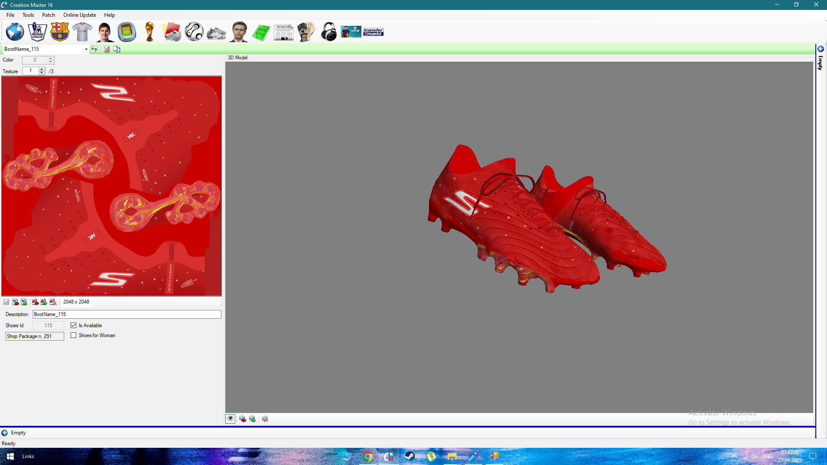The image size is (827, 465).
Task: Click the Shoes Id field
Action: point(48,325)
